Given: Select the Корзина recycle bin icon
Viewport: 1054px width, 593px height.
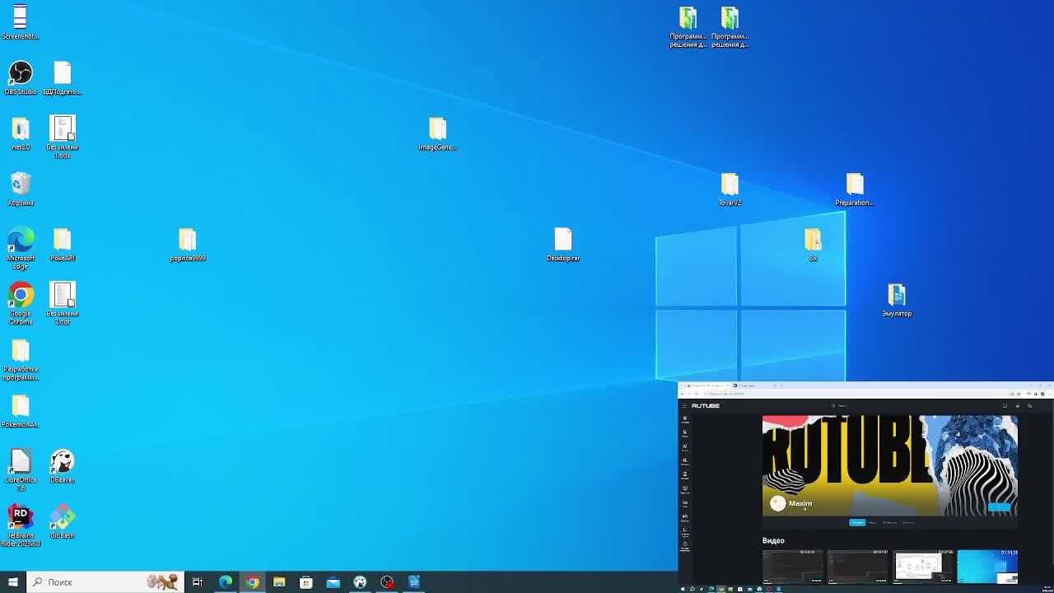Looking at the screenshot, I should coord(21,189).
